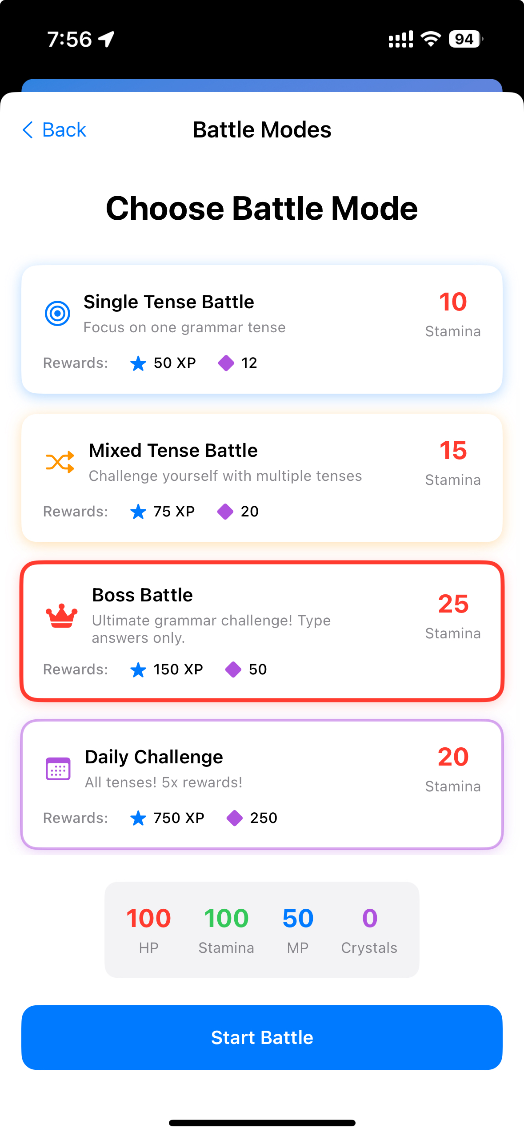
Task: Tap the 0 Crystals counter
Action: [369, 930]
